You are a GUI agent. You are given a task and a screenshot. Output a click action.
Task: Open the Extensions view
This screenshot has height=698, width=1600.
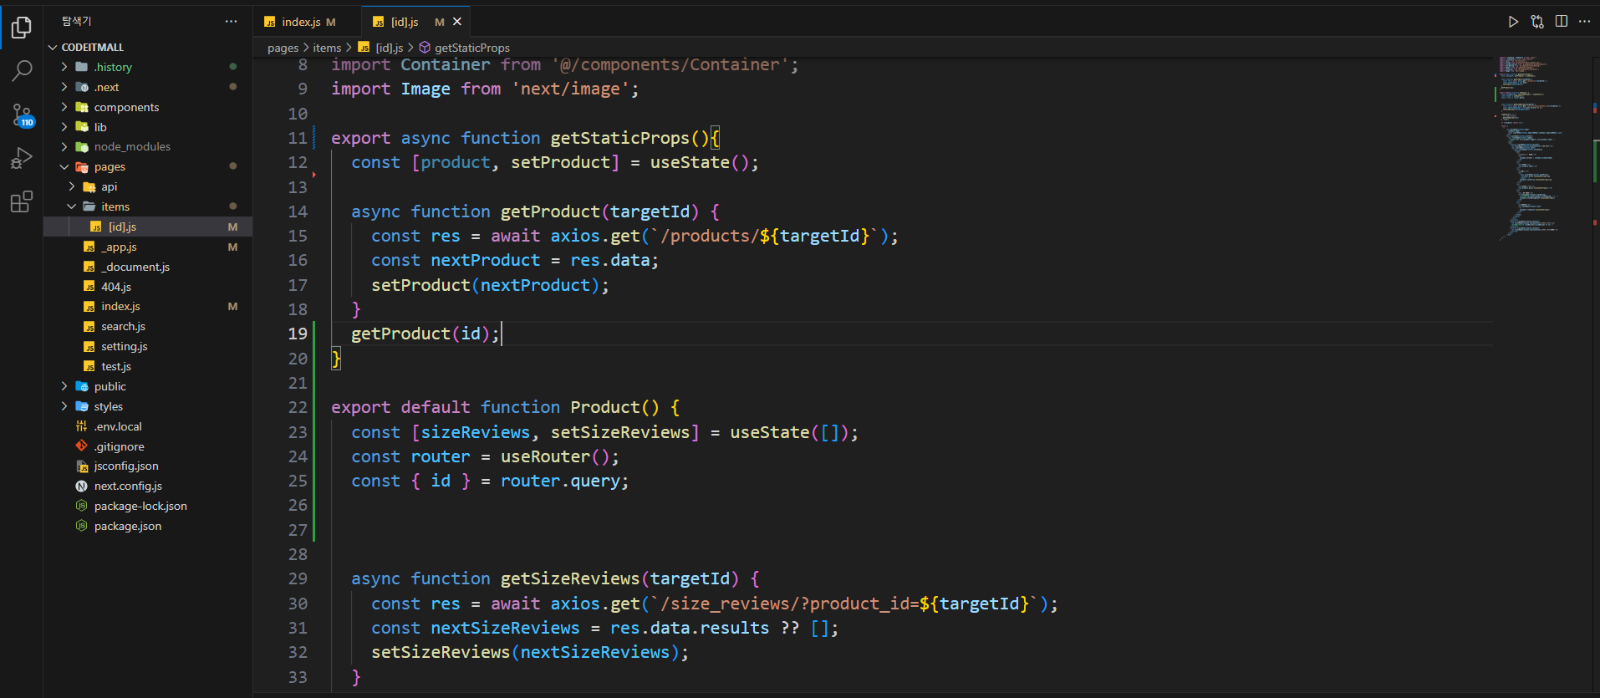pos(22,201)
